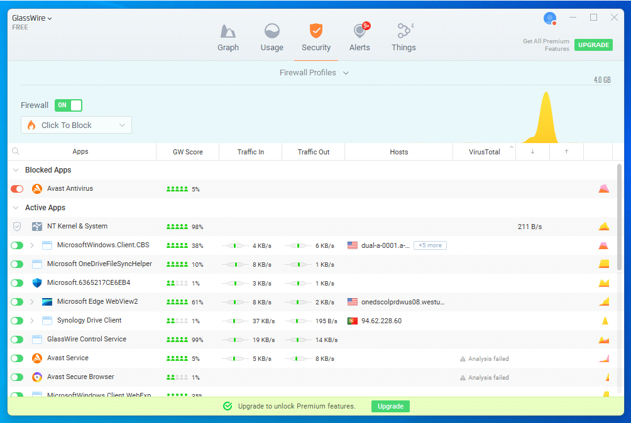This screenshot has height=423, width=631.
Task: Toggle firewall for Avast Service
Action: [x=17, y=358]
